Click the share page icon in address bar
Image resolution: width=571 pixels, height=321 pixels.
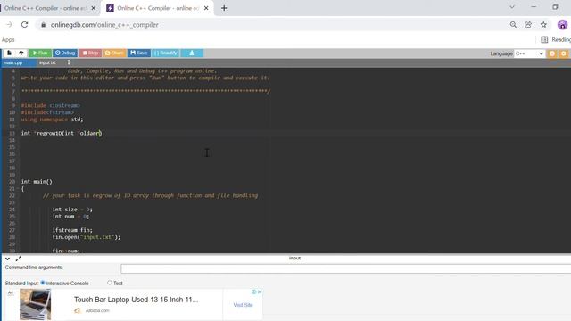tap(528, 25)
